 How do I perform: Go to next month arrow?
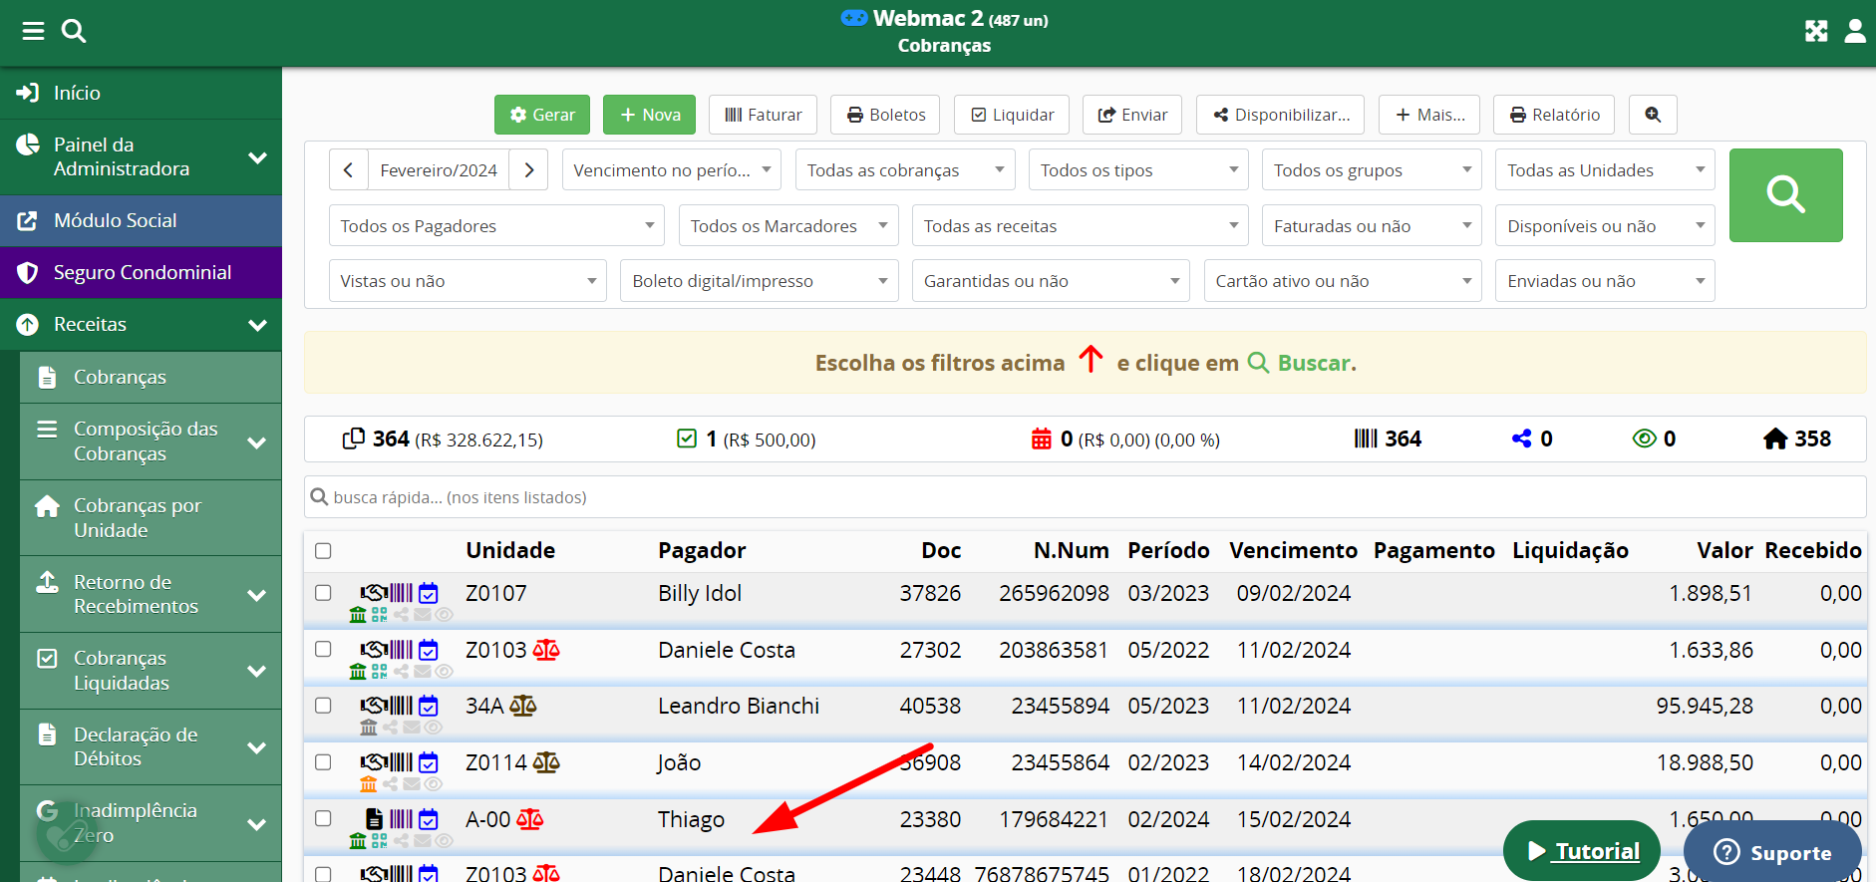pos(529,170)
